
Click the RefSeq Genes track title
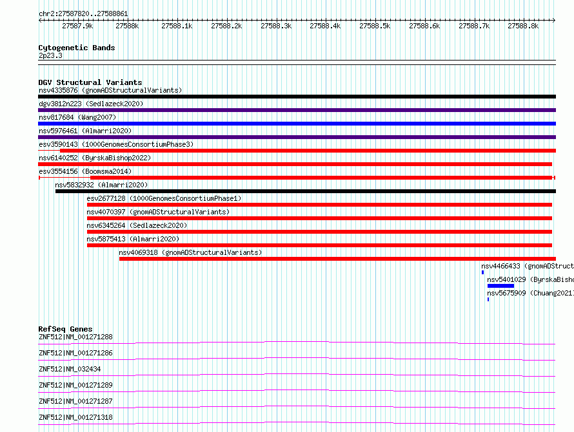[x=65, y=329]
